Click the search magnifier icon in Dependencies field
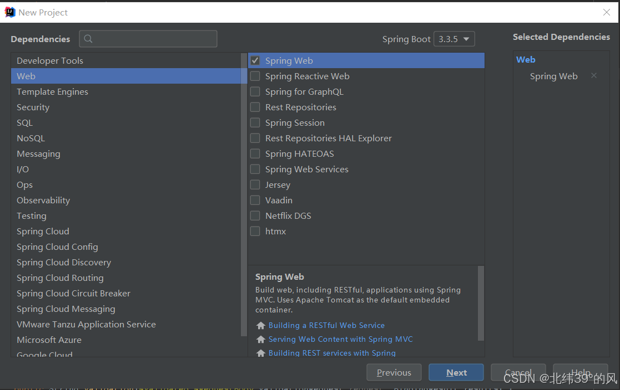The image size is (620, 390). tap(88, 38)
